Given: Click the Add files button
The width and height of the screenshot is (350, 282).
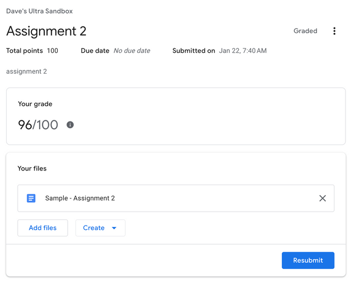Looking at the screenshot, I should (x=42, y=228).
